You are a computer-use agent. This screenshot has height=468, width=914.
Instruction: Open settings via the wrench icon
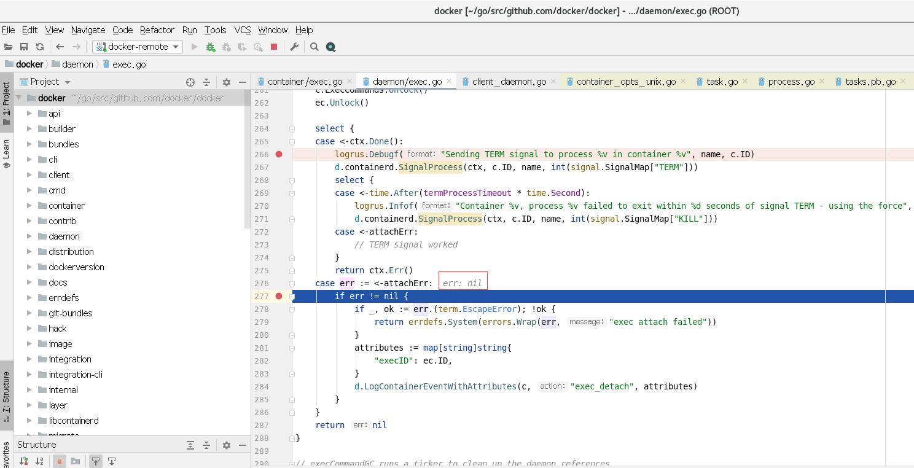(x=294, y=47)
